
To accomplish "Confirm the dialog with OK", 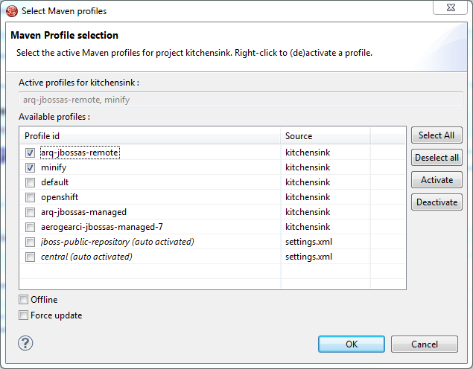I will (351, 344).
